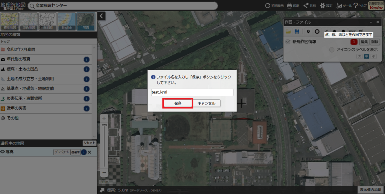
Task: Open the その他 category
Action: [x=45, y=118]
